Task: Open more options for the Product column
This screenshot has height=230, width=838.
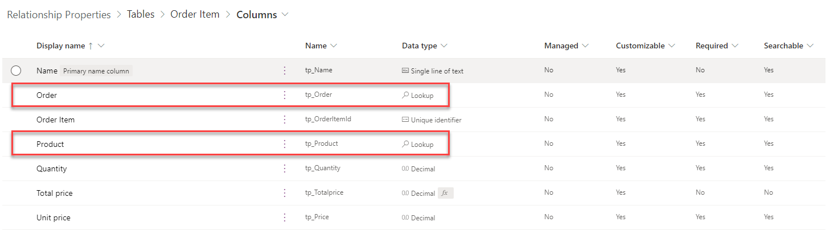Action: [285, 144]
